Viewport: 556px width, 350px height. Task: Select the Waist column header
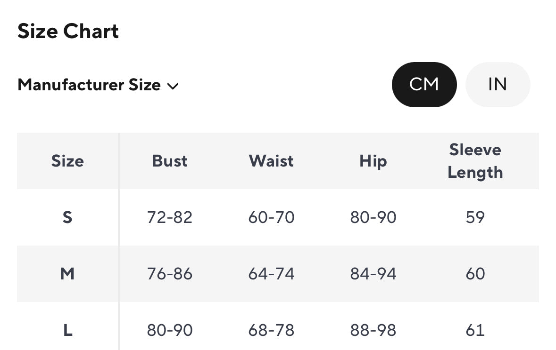(271, 161)
